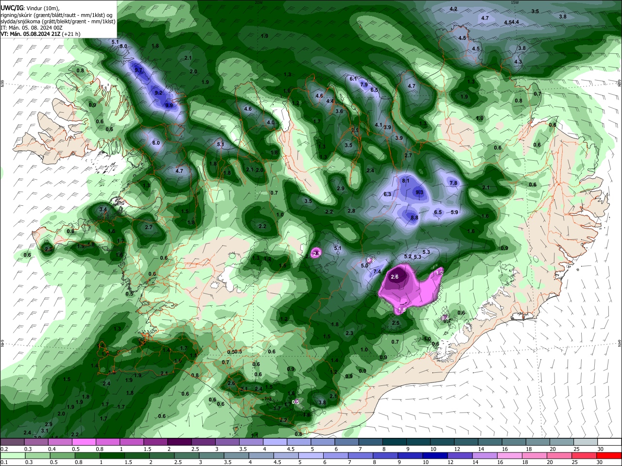Screen dimensions: 622x466
Task: Click the 4.0 precipitation value on the map
Action: click(271, 122)
